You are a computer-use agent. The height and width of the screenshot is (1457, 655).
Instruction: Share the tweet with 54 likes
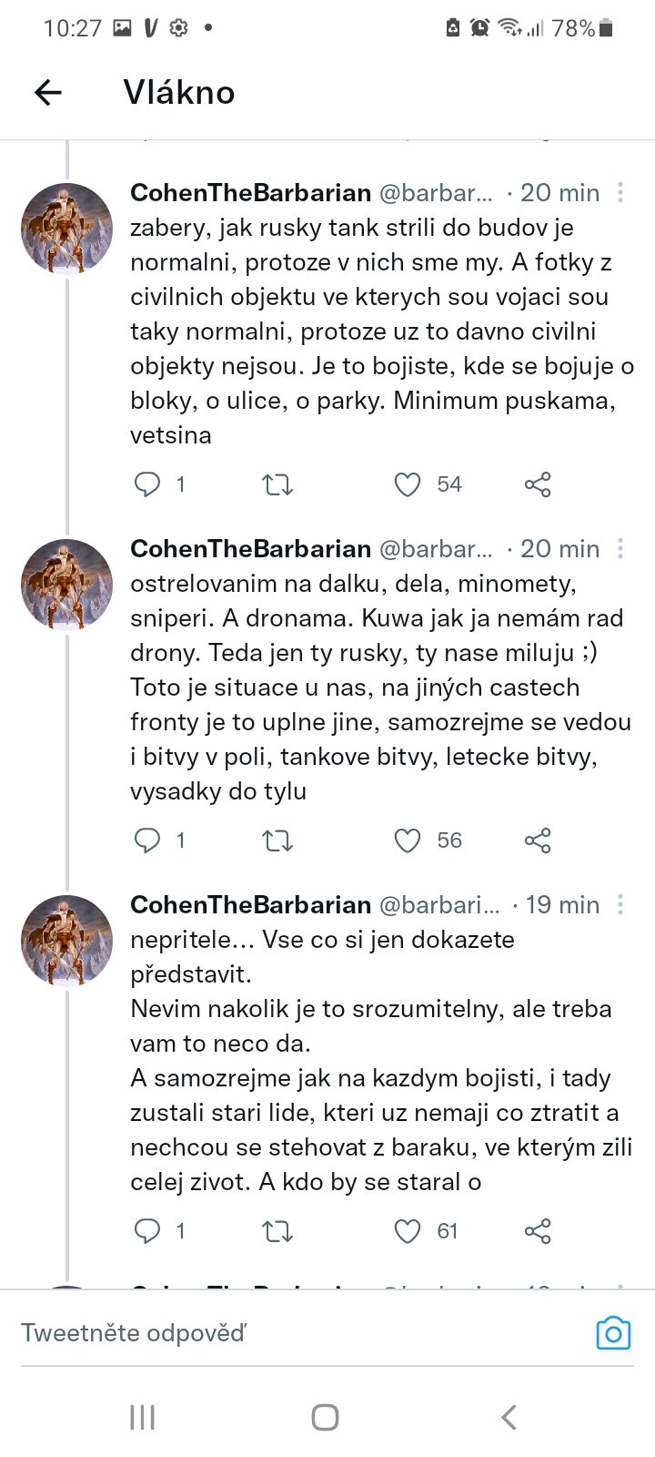pos(538,484)
